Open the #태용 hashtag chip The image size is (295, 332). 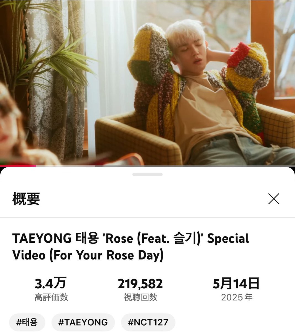[x=27, y=322]
